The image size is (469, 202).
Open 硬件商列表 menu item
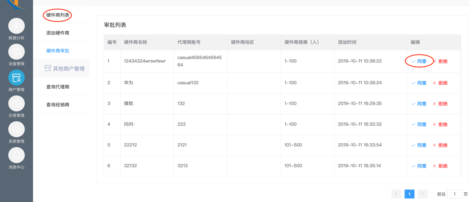pos(58,15)
